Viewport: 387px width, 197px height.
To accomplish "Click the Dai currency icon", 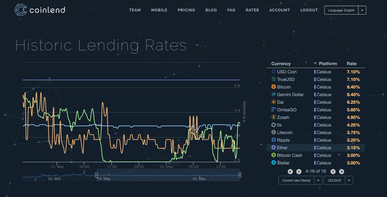I will coord(273,102).
